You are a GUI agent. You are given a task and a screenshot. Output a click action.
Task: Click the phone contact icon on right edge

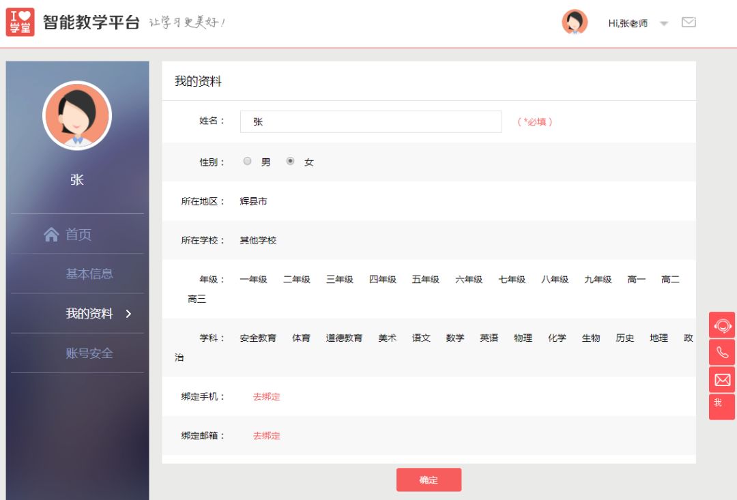click(721, 353)
